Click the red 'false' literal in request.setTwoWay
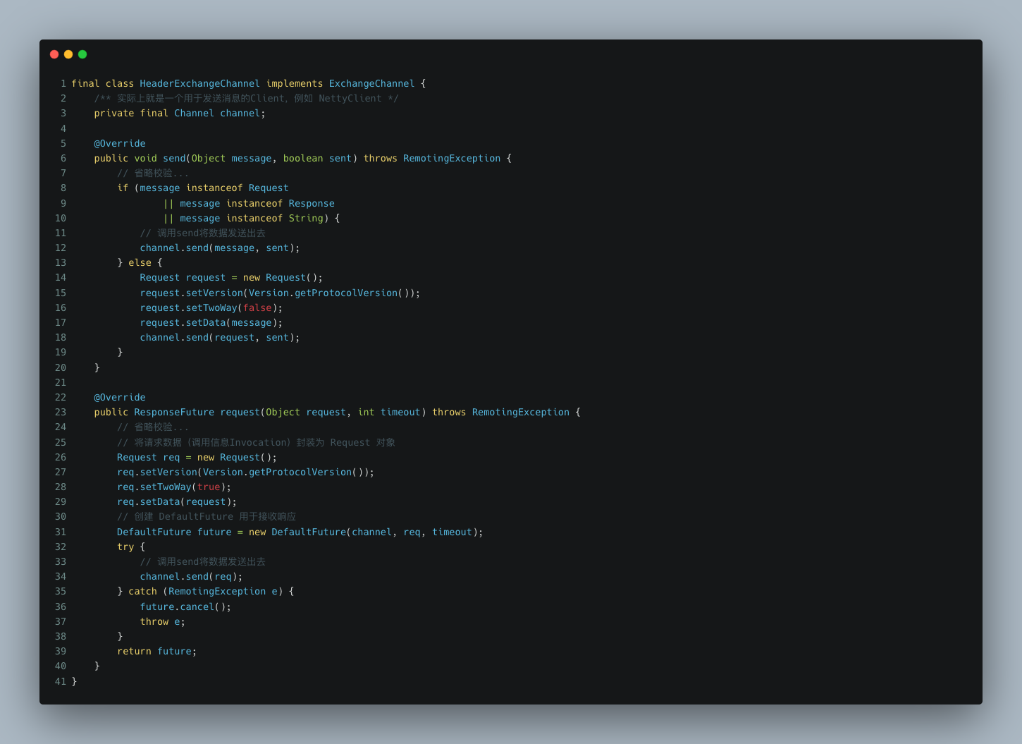Viewport: 1022px width, 744px height. [x=257, y=307]
